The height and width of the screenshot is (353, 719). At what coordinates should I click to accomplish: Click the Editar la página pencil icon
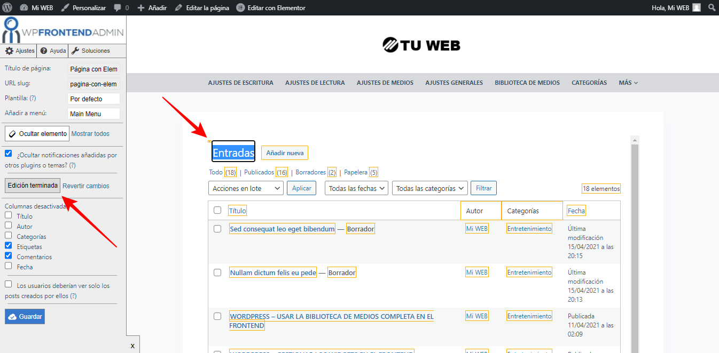pyautogui.click(x=179, y=7)
